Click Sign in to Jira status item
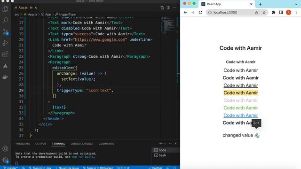The height and width of the screenshot is (169, 301). (40, 168)
